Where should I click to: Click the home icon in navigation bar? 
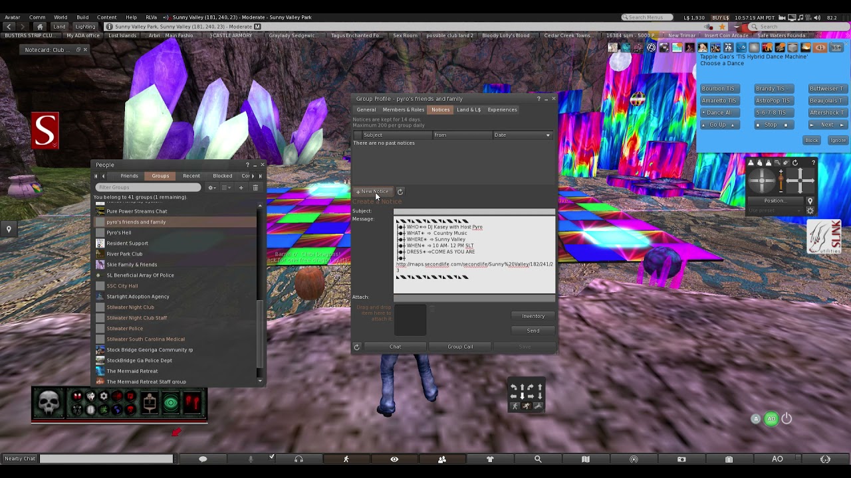[x=40, y=27]
